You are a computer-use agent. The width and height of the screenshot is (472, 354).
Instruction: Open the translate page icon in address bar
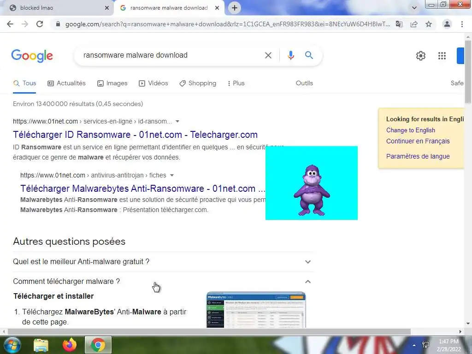tap(399, 24)
